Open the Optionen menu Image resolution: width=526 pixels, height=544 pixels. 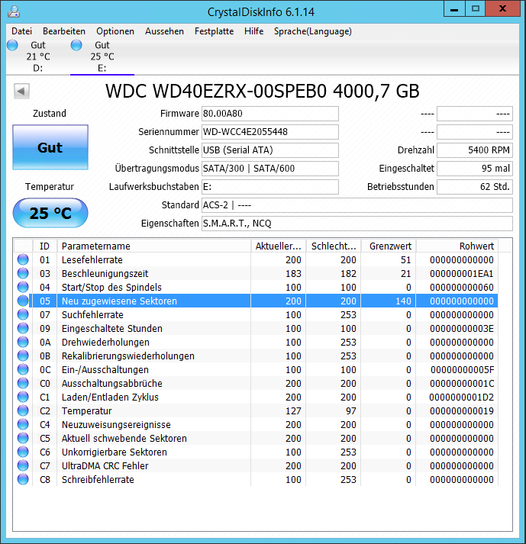[x=115, y=31]
